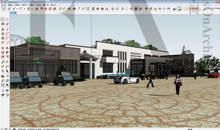Viewport: 220px width, 130px height.
Task: Select Position Camera tool in left palette
Action: tap(3, 90)
